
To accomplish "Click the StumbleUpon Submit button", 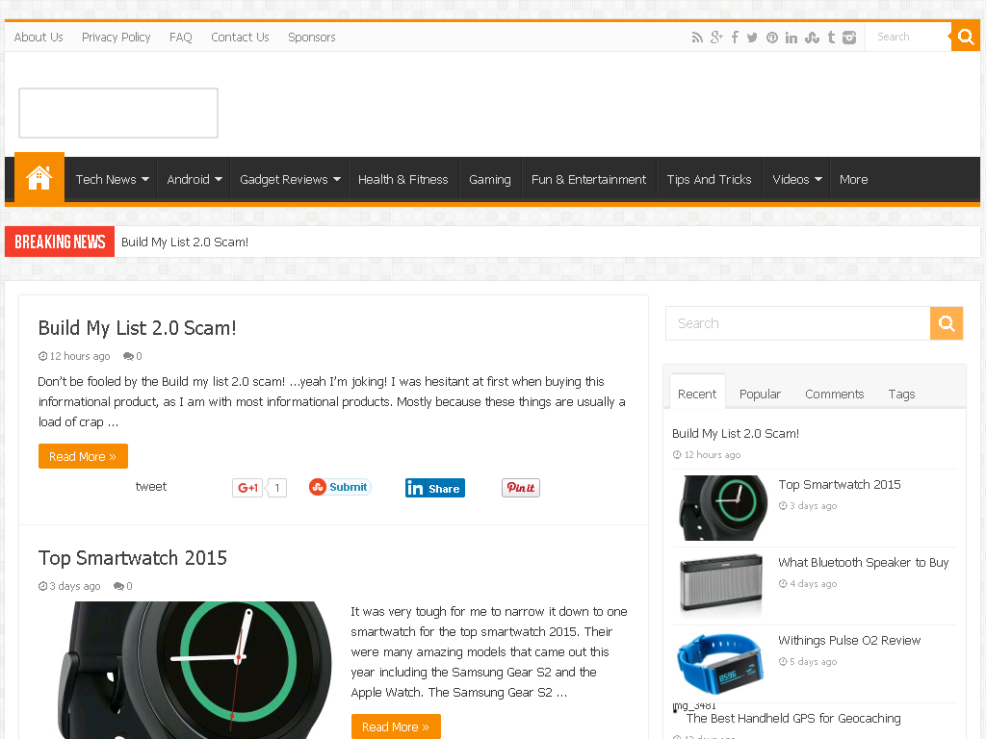I will coord(340,487).
